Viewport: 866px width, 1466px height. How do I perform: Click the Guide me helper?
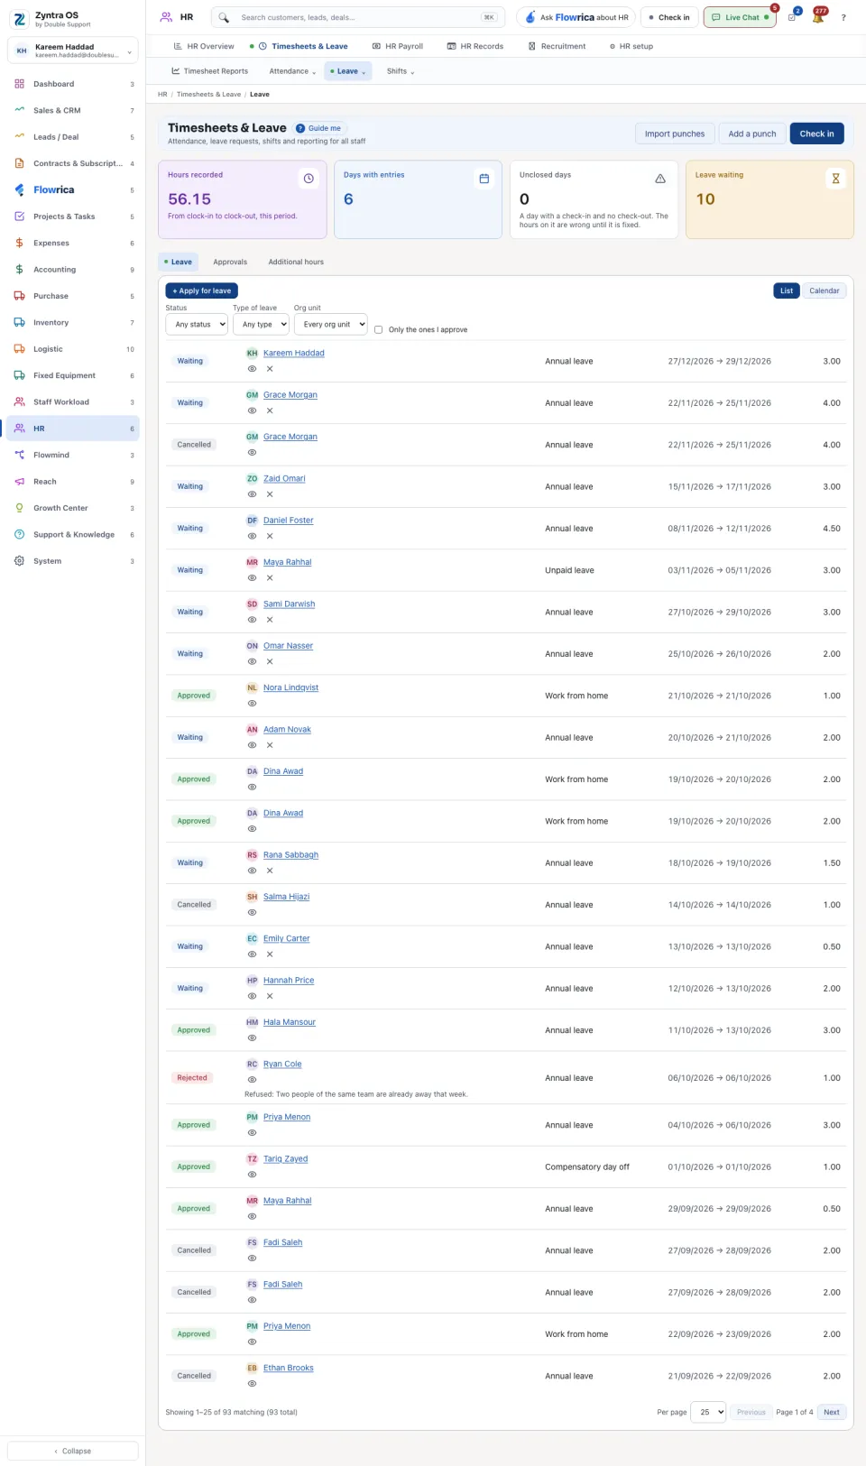click(319, 128)
